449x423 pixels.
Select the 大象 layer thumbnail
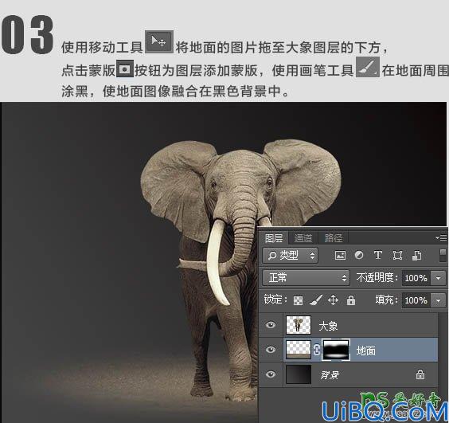[299, 325]
